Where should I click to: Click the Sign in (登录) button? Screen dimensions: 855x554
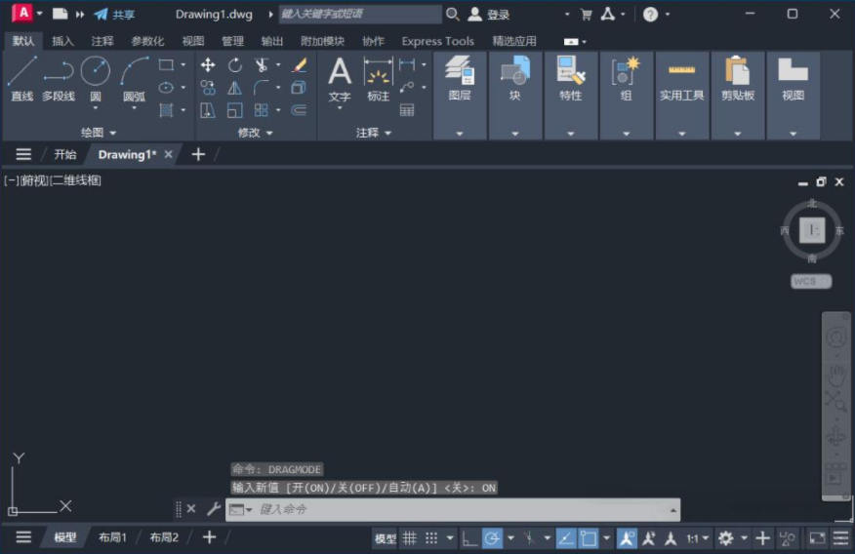coord(489,15)
